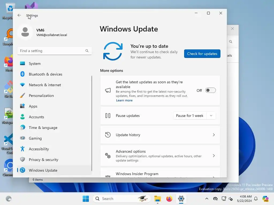Open Time & language via its clock-globe icon
Screen dimensions: 274x205
22,127
